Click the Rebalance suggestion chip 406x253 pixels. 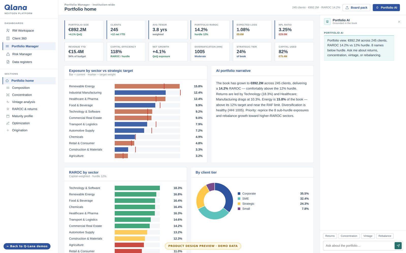(x=385, y=236)
